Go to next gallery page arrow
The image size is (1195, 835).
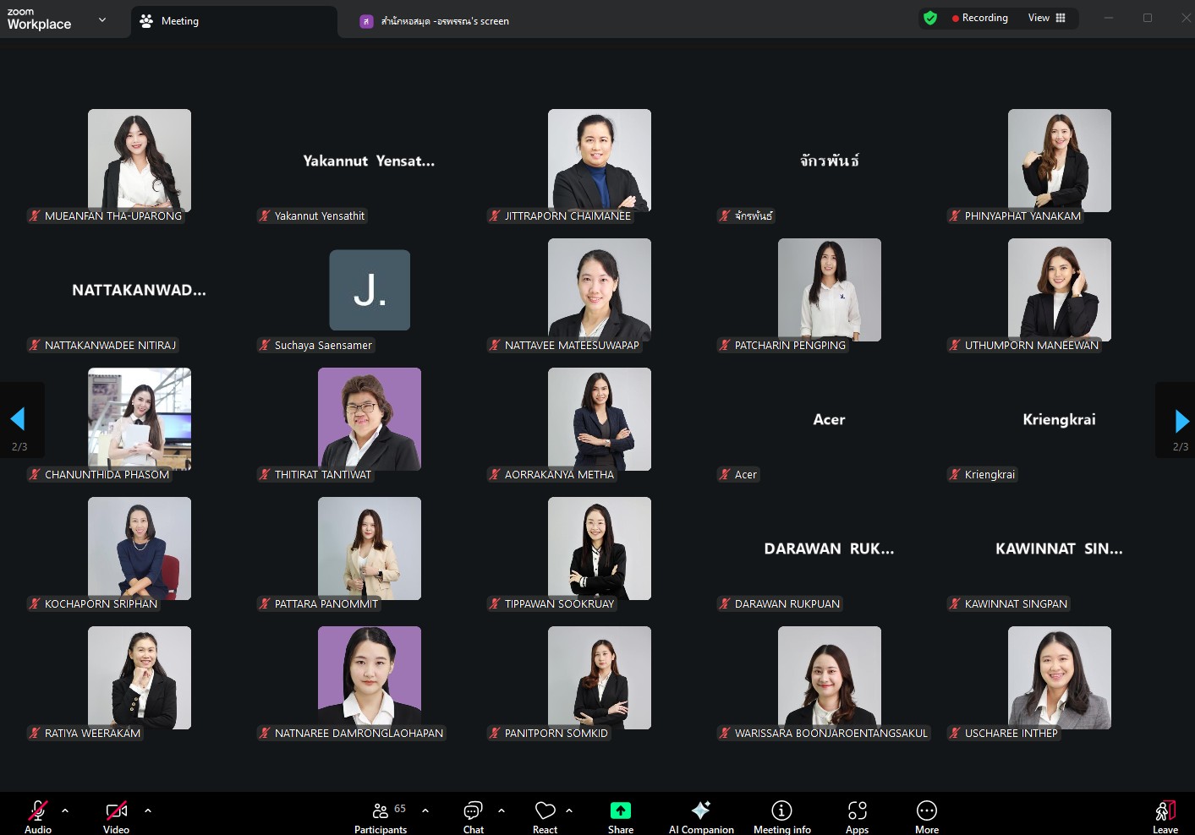click(x=1181, y=420)
